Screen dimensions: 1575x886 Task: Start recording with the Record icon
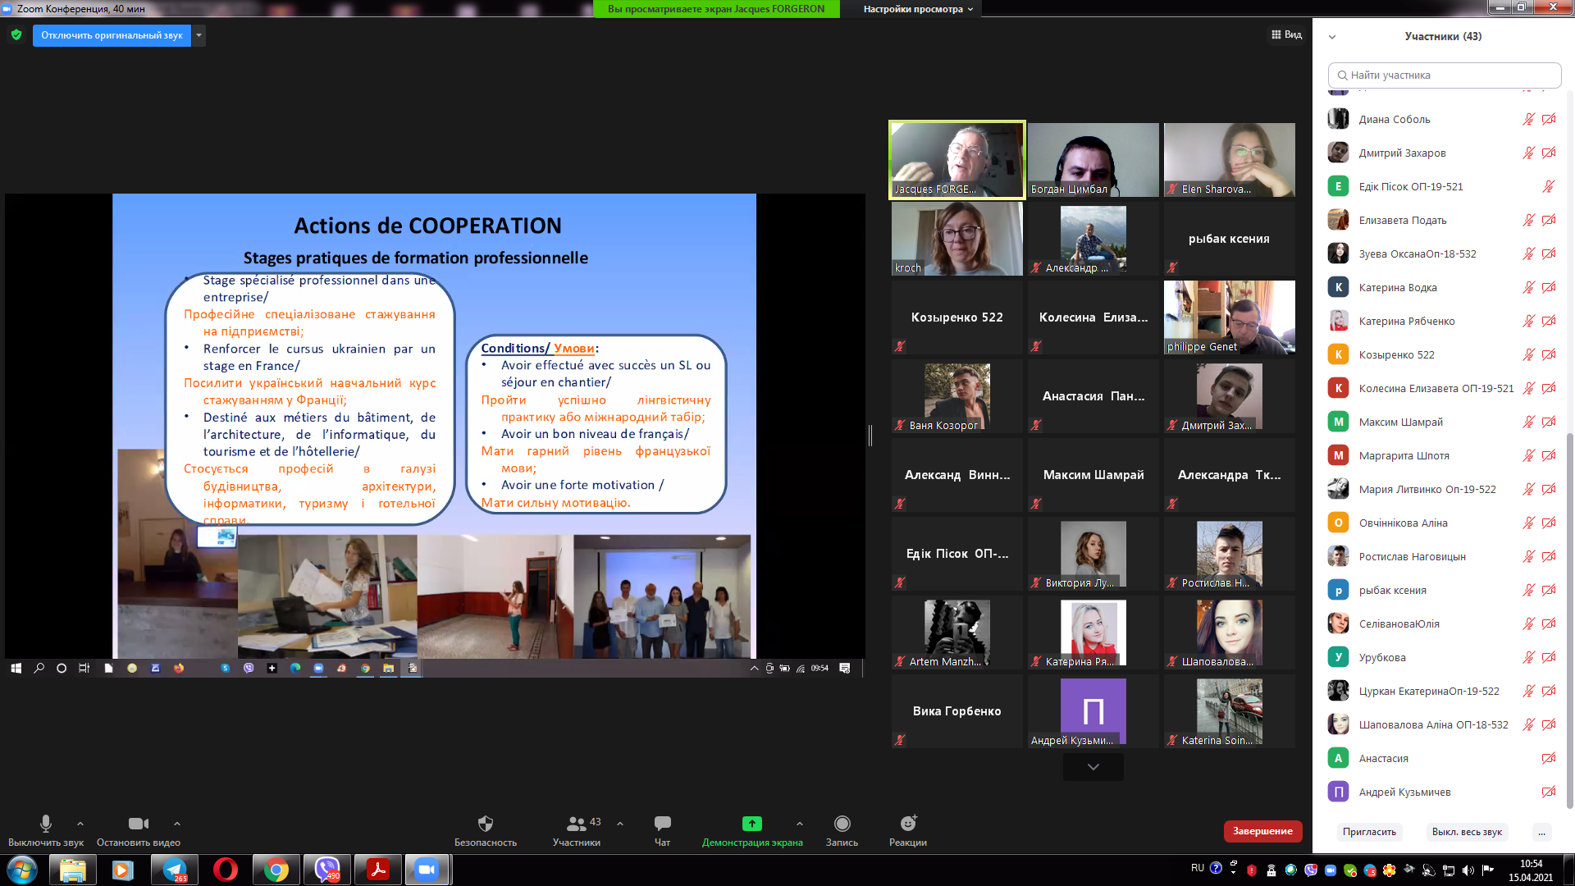[x=842, y=824]
